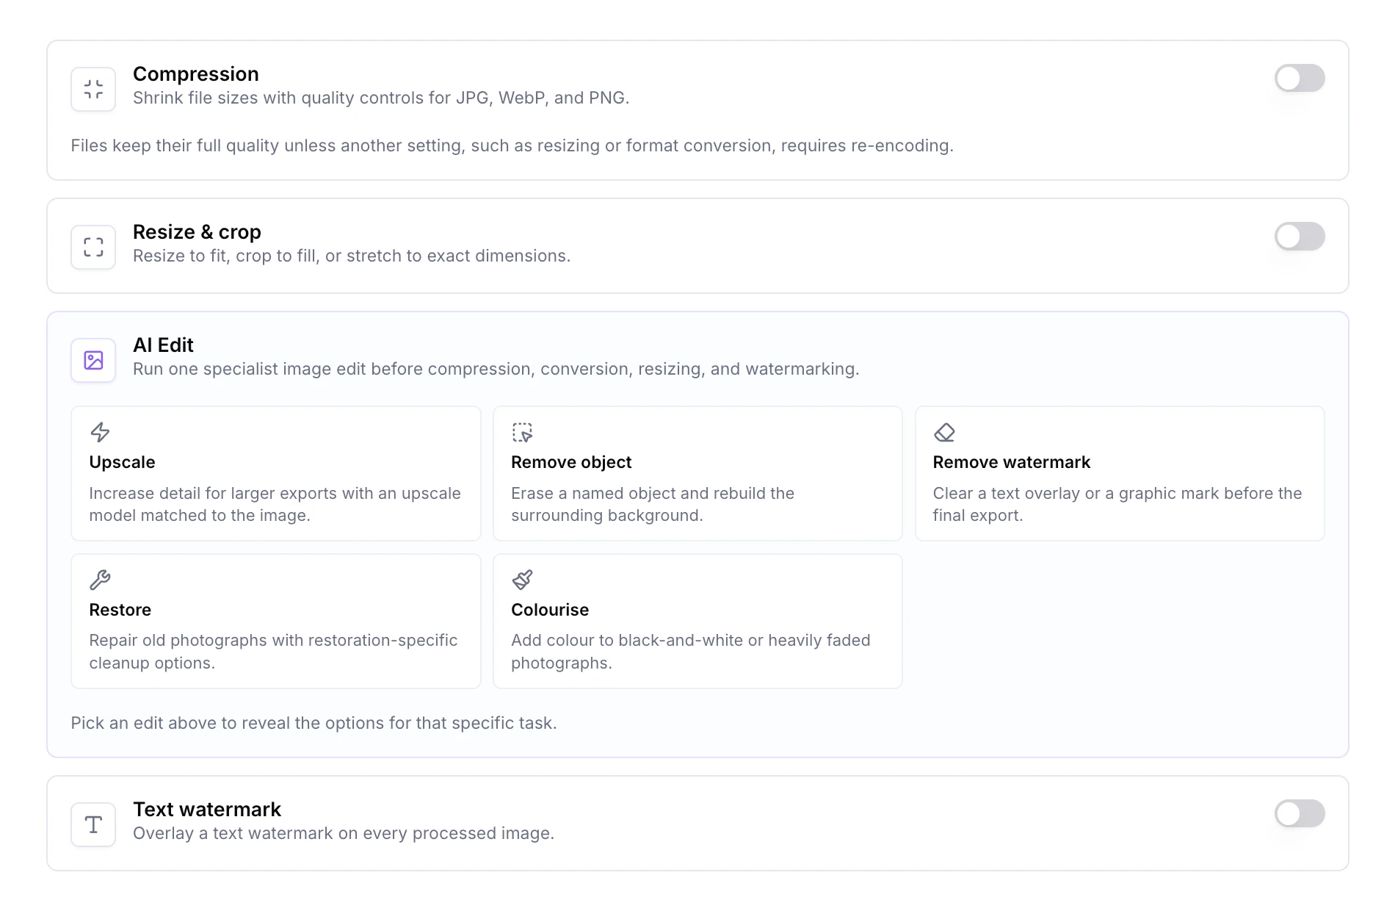Click the Restore wrench icon
The image size is (1395, 911).
click(99, 580)
